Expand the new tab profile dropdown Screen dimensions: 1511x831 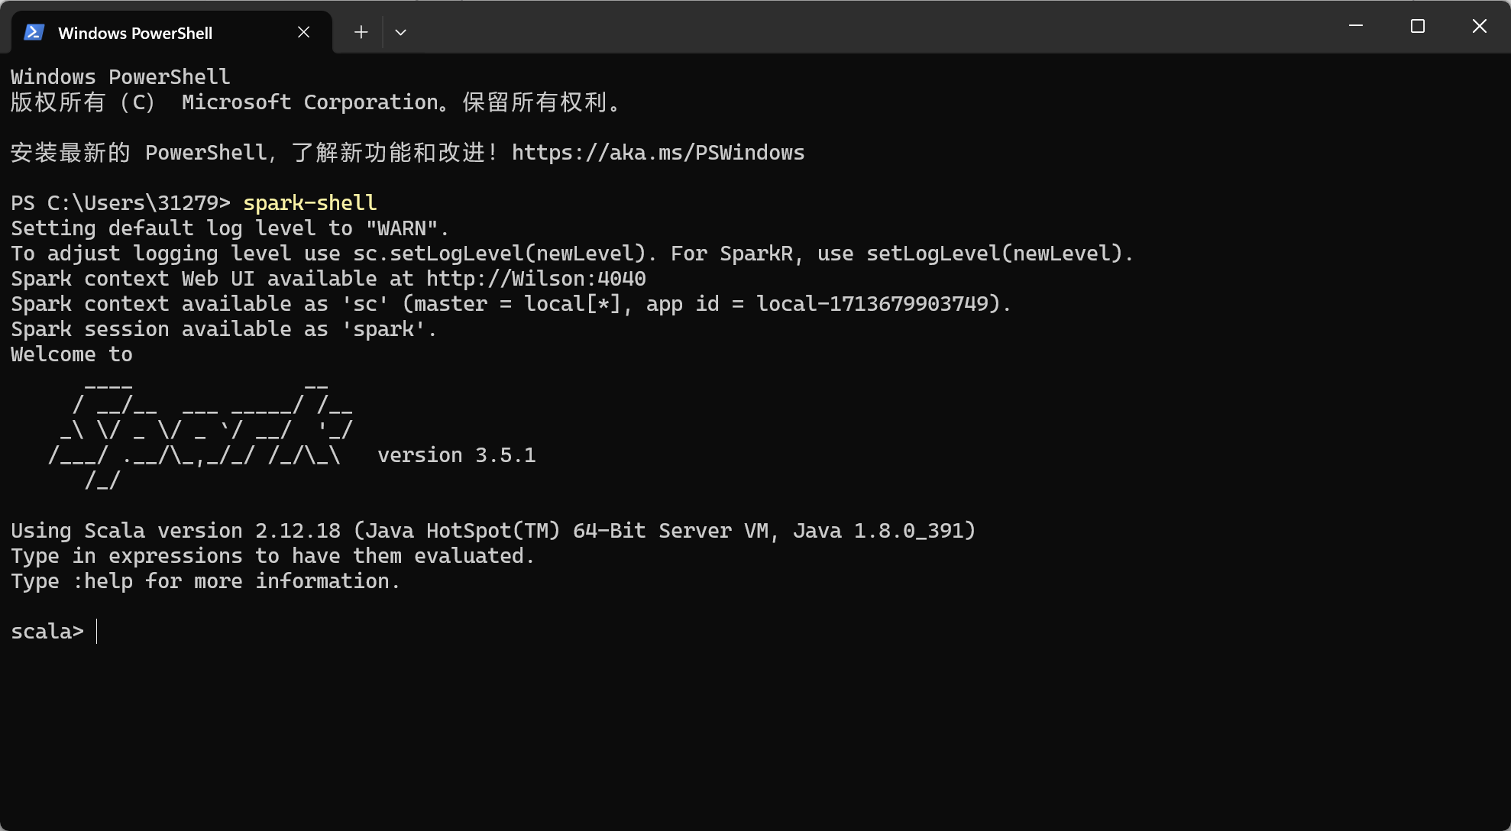pyautogui.click(x=400, y=32)
